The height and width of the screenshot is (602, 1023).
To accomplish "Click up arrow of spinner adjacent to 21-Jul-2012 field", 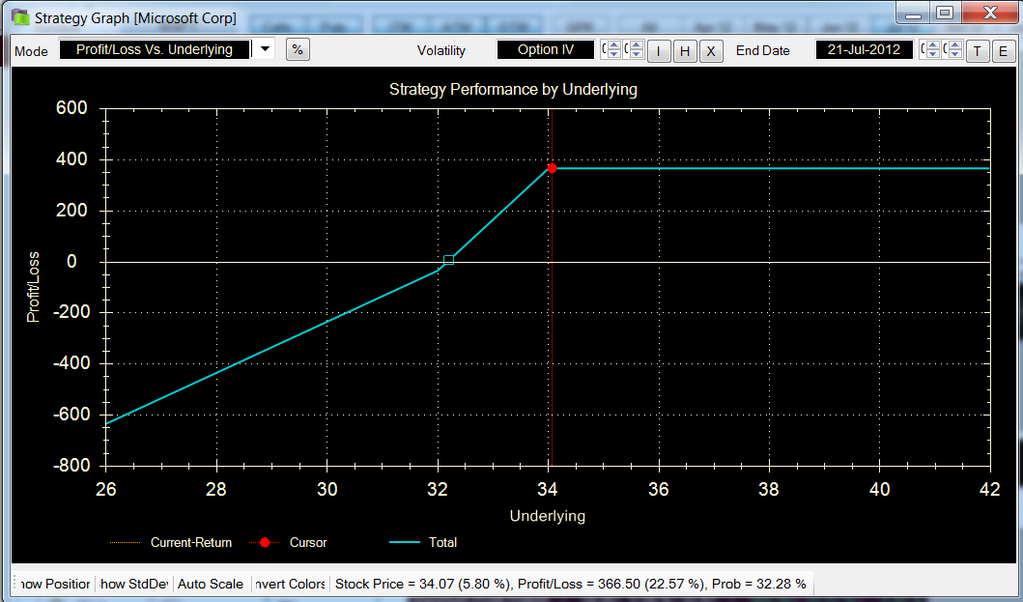I will (x=932, y=45).
